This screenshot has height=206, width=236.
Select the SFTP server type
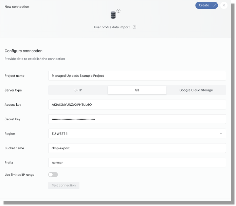(78, 90)
